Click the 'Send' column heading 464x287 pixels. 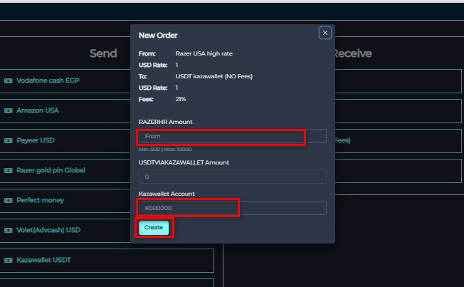pos(103,53)
